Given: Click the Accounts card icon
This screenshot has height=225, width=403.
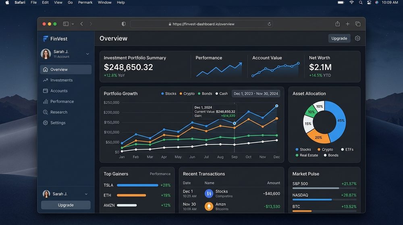Looking at the screenshot, I should (x=46, y=91).
